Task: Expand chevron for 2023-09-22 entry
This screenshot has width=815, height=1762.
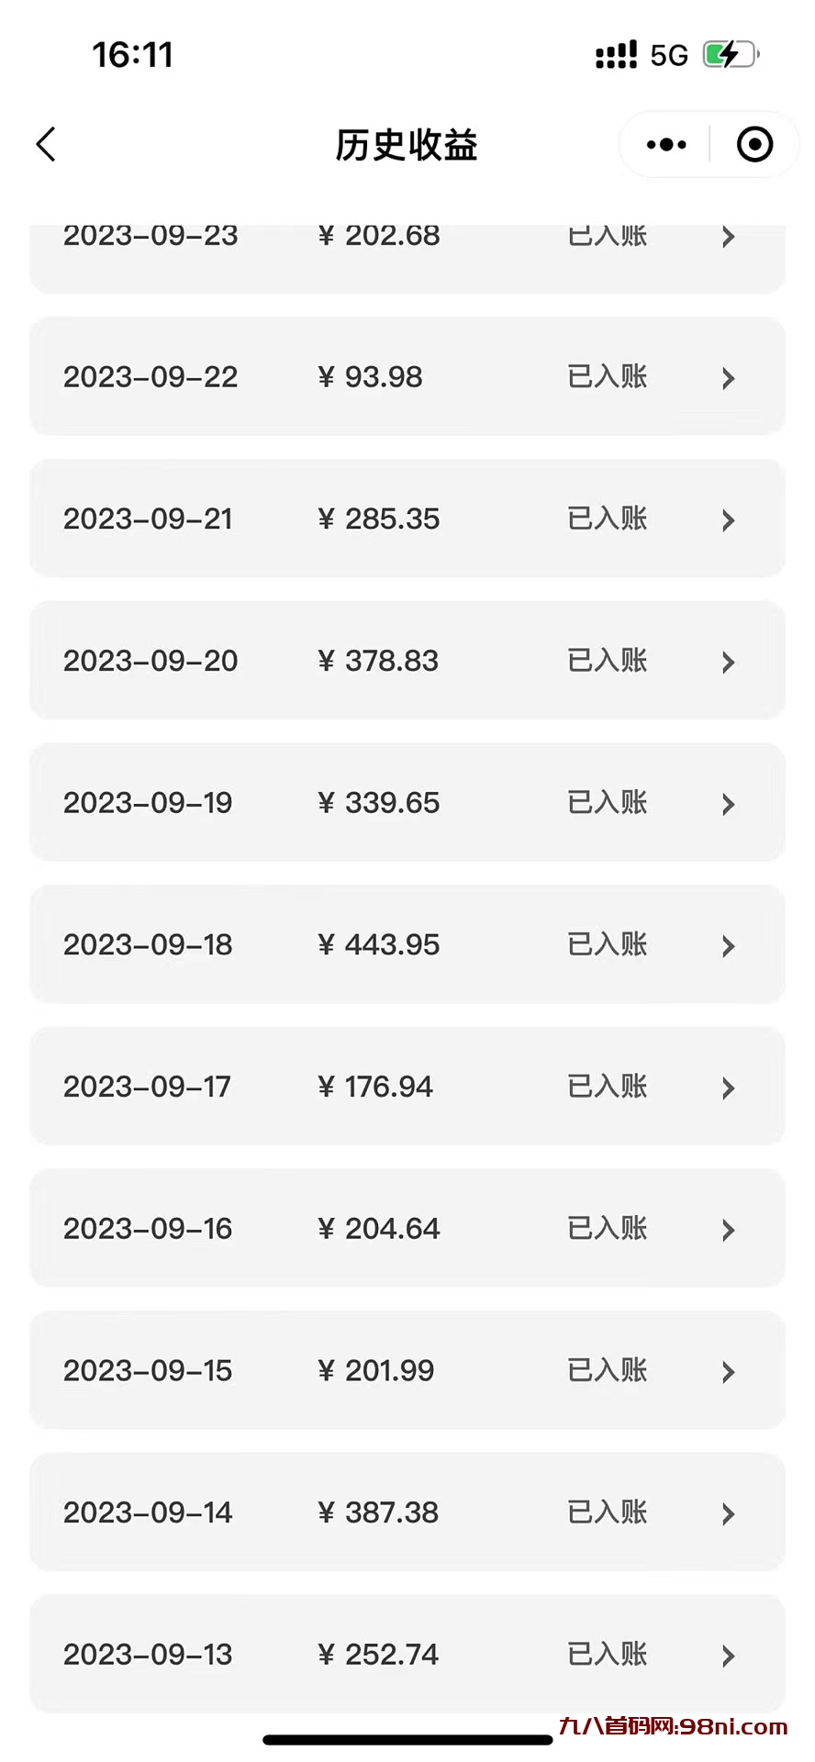Action: coord(728,378)
